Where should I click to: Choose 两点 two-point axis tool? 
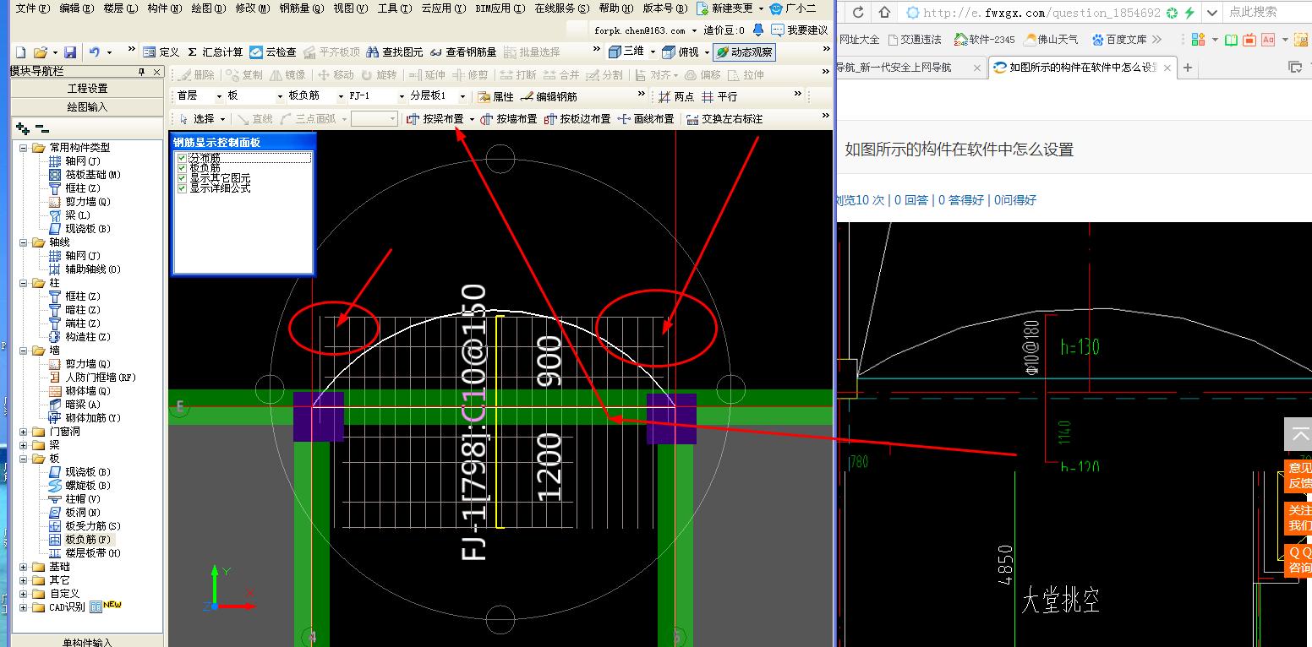click(676, 97)
